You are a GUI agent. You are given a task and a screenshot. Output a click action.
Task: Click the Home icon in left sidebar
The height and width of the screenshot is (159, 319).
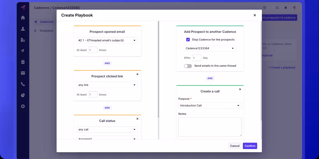23,18
